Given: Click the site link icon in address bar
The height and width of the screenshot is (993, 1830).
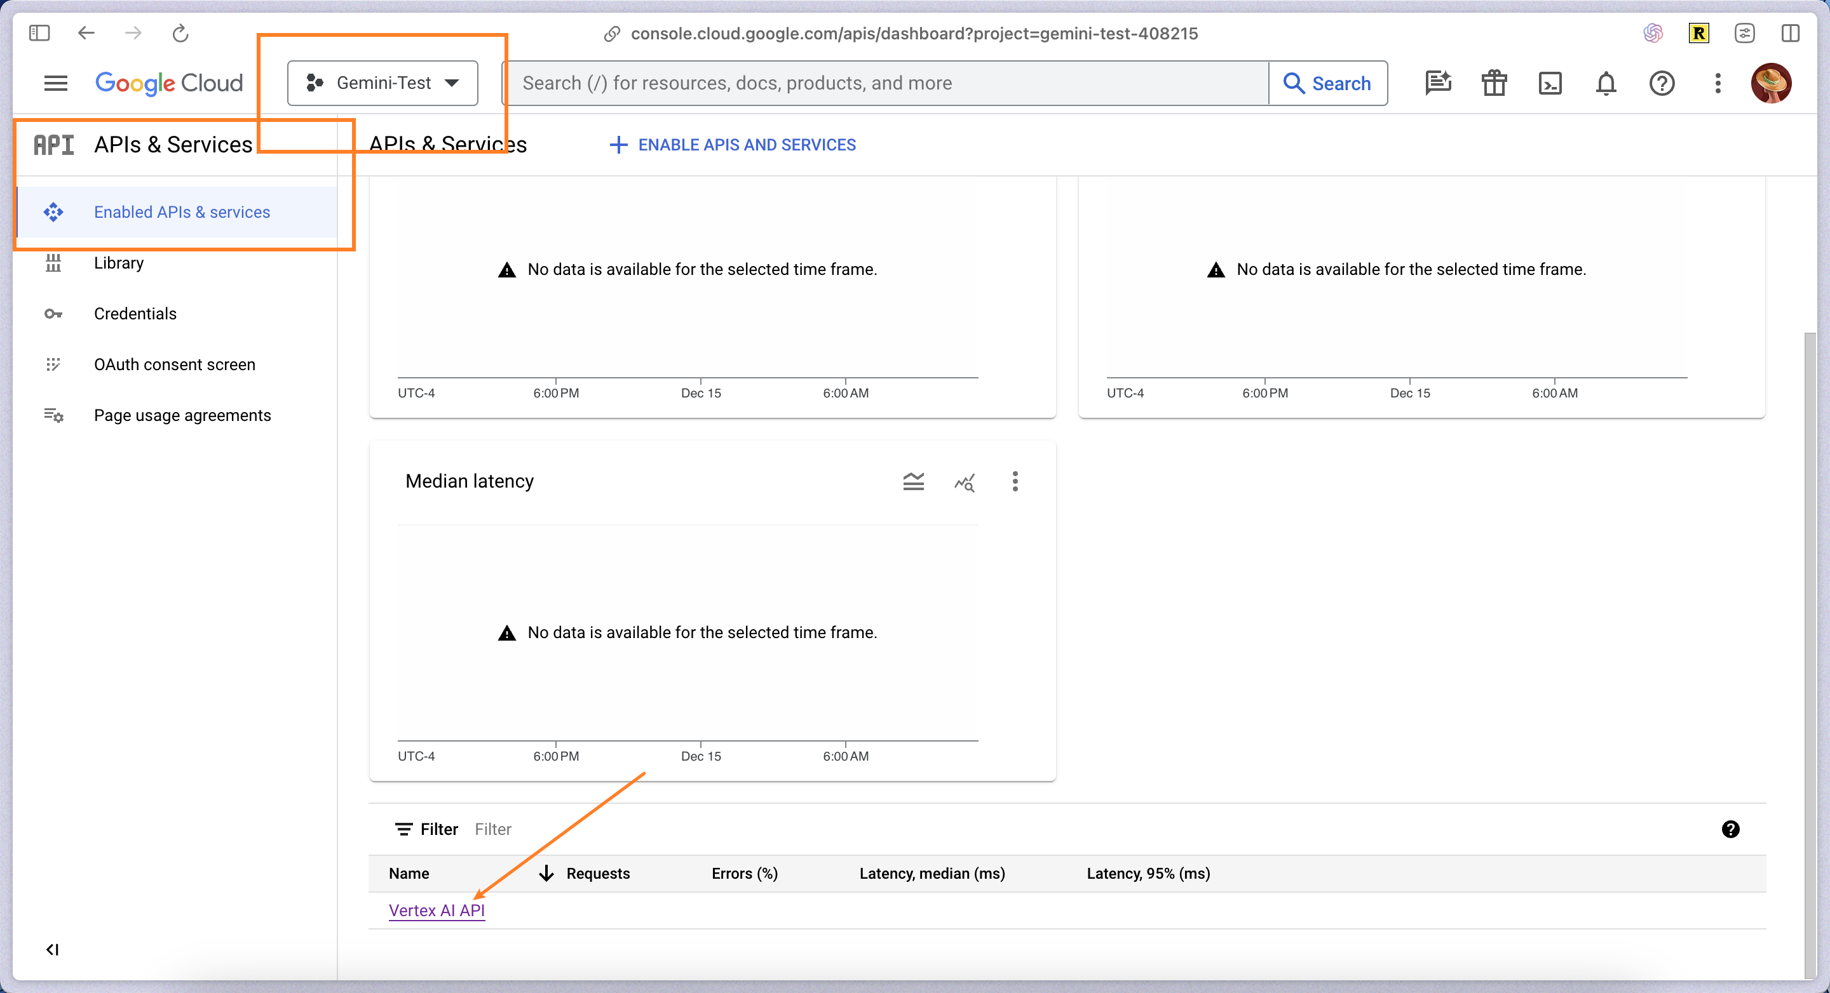Looking at the screenshot, I should tap(612, 34).
